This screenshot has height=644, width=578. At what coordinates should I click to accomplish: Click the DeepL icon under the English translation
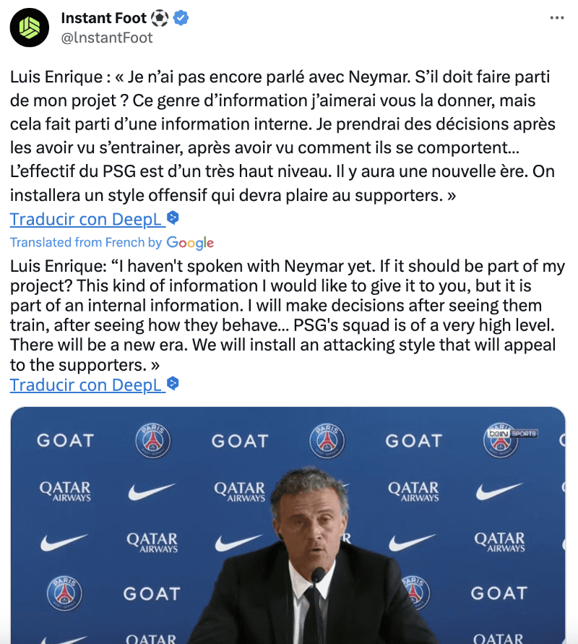tap(173, 384)
